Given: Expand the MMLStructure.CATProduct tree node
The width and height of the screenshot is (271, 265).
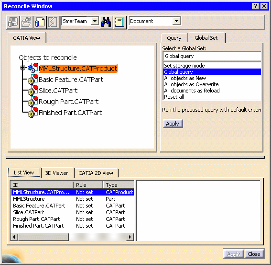Looking at the screenshot, I should tap(22, 68).
